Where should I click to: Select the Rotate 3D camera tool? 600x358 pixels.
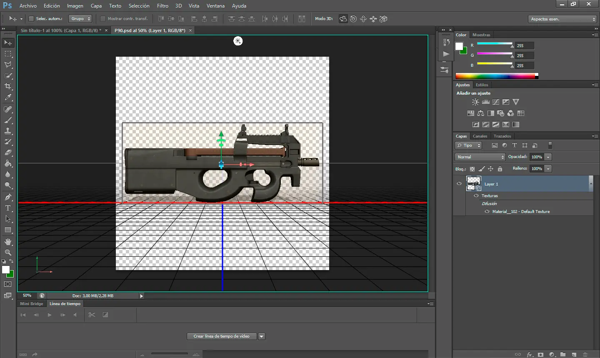[x=343, y=19]
